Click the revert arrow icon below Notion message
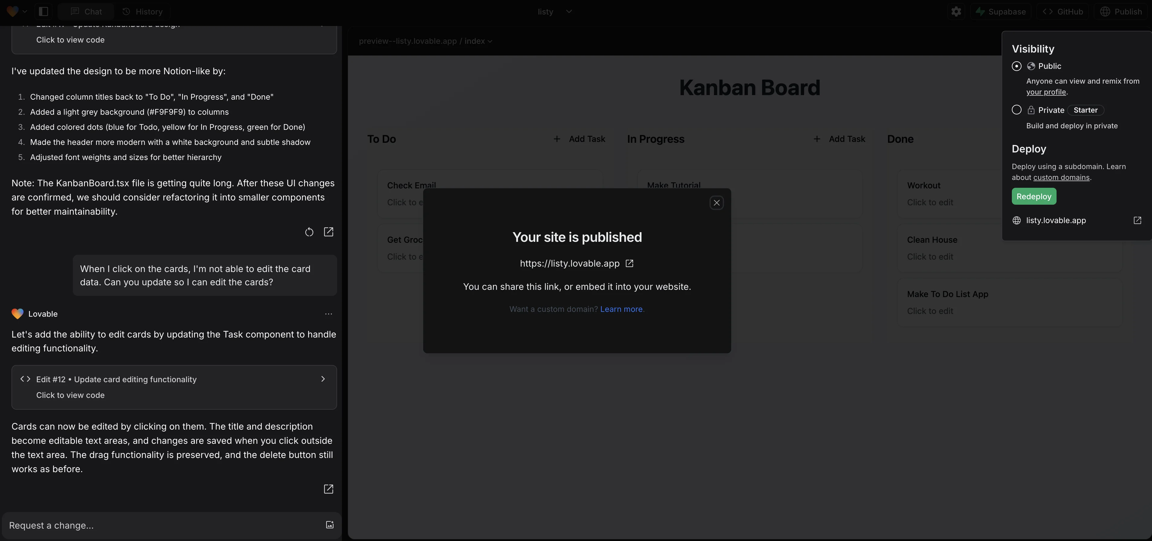Image resolution: width=1152 pixels, height=541 pixels. (309, 232)
